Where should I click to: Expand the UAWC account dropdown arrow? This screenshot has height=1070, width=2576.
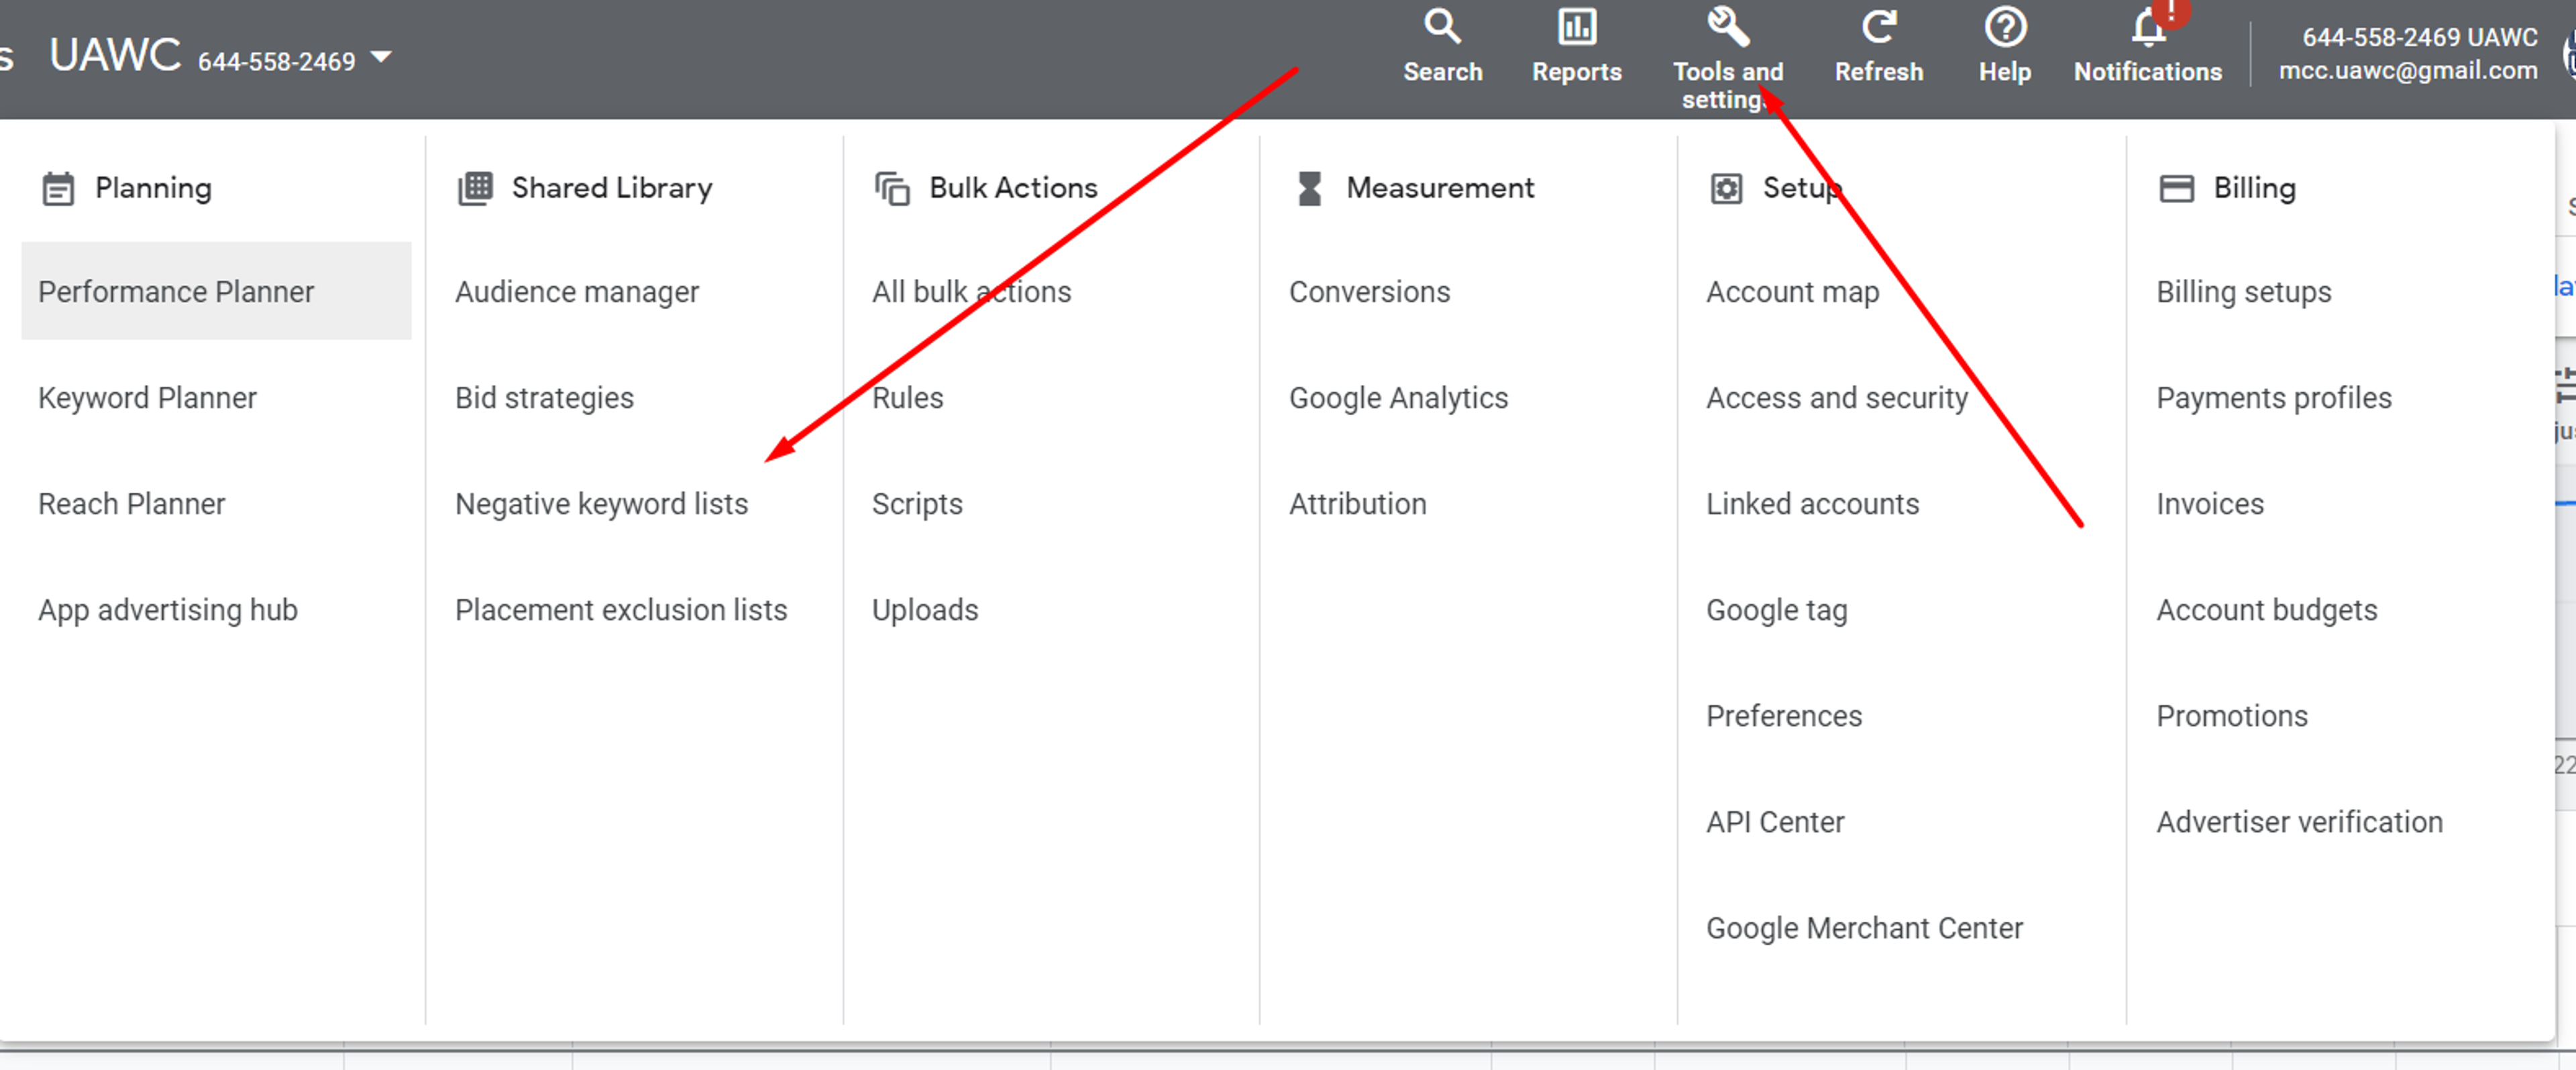pyautogui.click(x=381, y=57)
